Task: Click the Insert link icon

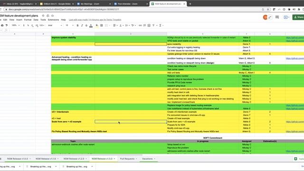Action: click(140, 25)
